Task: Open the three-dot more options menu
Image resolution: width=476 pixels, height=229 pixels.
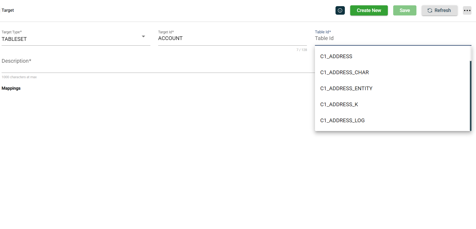Action: pyautogui.click(x=467, y=10)
